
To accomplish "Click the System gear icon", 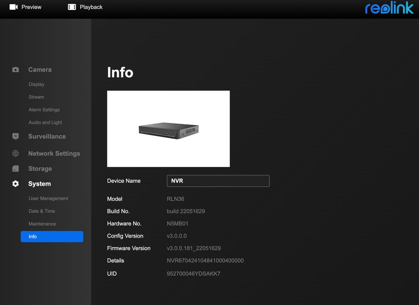I will 16,184.
